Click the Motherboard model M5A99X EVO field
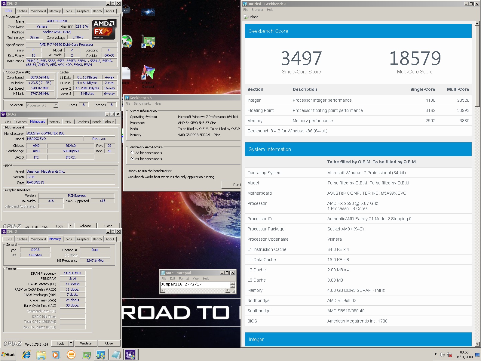 point(54,139)
